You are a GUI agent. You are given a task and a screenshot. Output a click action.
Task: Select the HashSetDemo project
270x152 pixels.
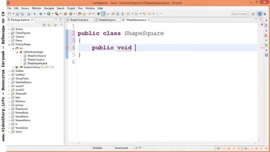pyautogui.click(x=23, y=82)
